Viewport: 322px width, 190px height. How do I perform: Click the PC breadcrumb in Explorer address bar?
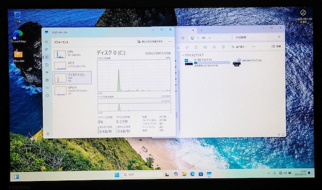[x=203, y=38]
